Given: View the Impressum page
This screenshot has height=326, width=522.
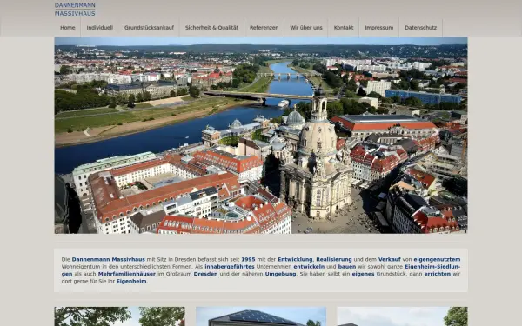Looking at the screenshot, I should (378, 28).
